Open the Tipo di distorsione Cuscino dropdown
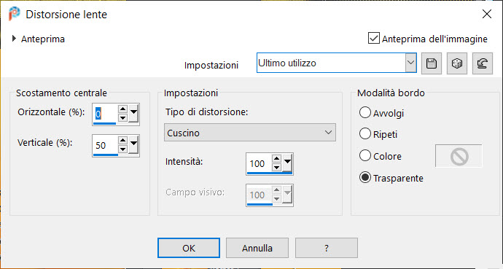The image size is (503, 269). [x=250, y=133]
